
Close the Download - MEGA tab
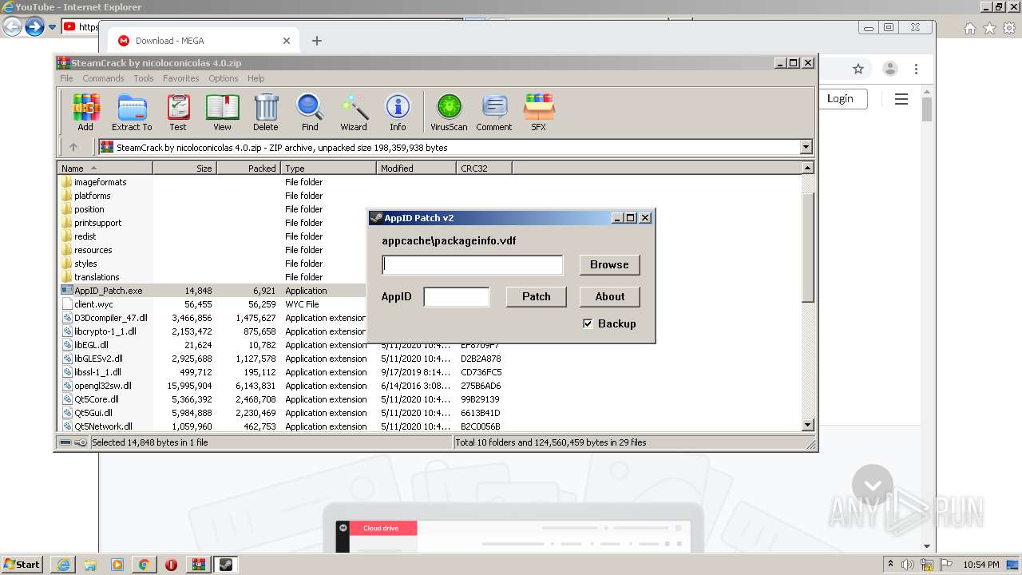coord(287,41)
